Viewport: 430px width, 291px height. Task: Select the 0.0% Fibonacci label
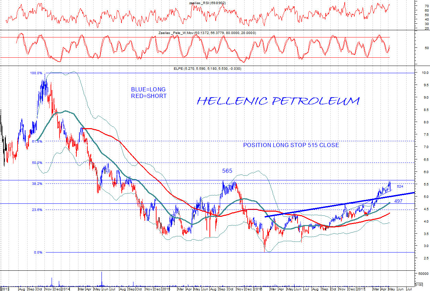click(x=38, y=253)
